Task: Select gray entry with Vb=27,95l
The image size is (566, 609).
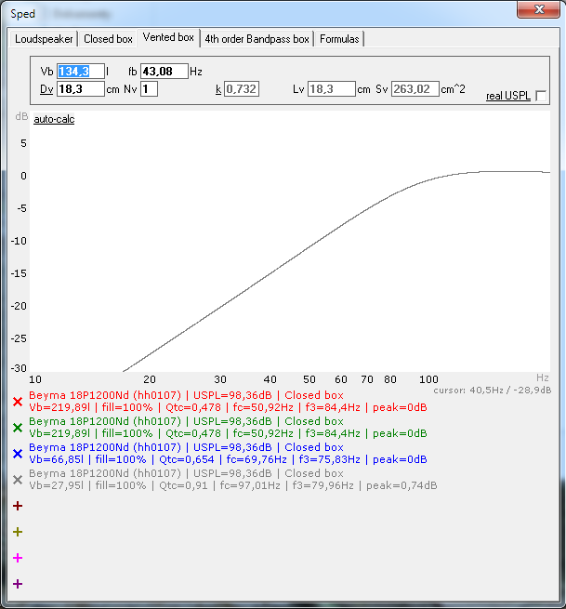Action: [x=233, y=485]
